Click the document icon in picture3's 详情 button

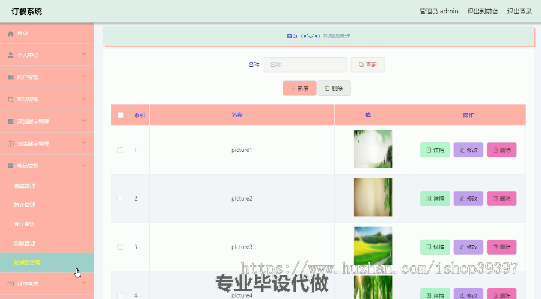pyautogui.click(x=429, y=247)
